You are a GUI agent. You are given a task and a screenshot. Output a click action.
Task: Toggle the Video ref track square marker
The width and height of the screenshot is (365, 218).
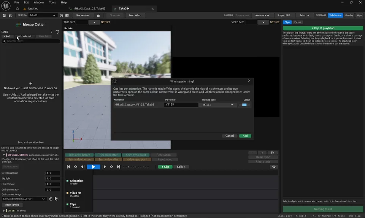point(68,193)
